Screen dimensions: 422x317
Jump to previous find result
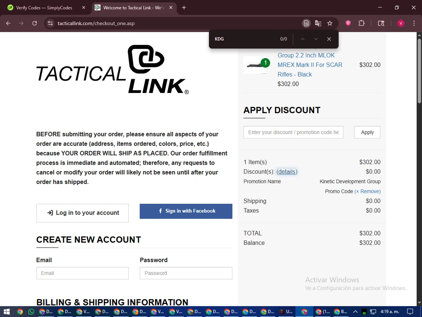(x=303, y=39)
